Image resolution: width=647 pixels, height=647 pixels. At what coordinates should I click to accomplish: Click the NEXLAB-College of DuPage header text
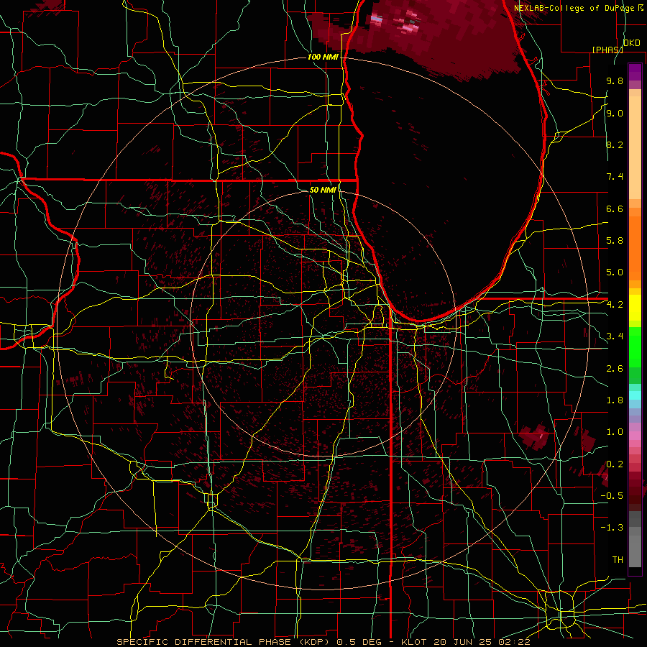[578, 8]
